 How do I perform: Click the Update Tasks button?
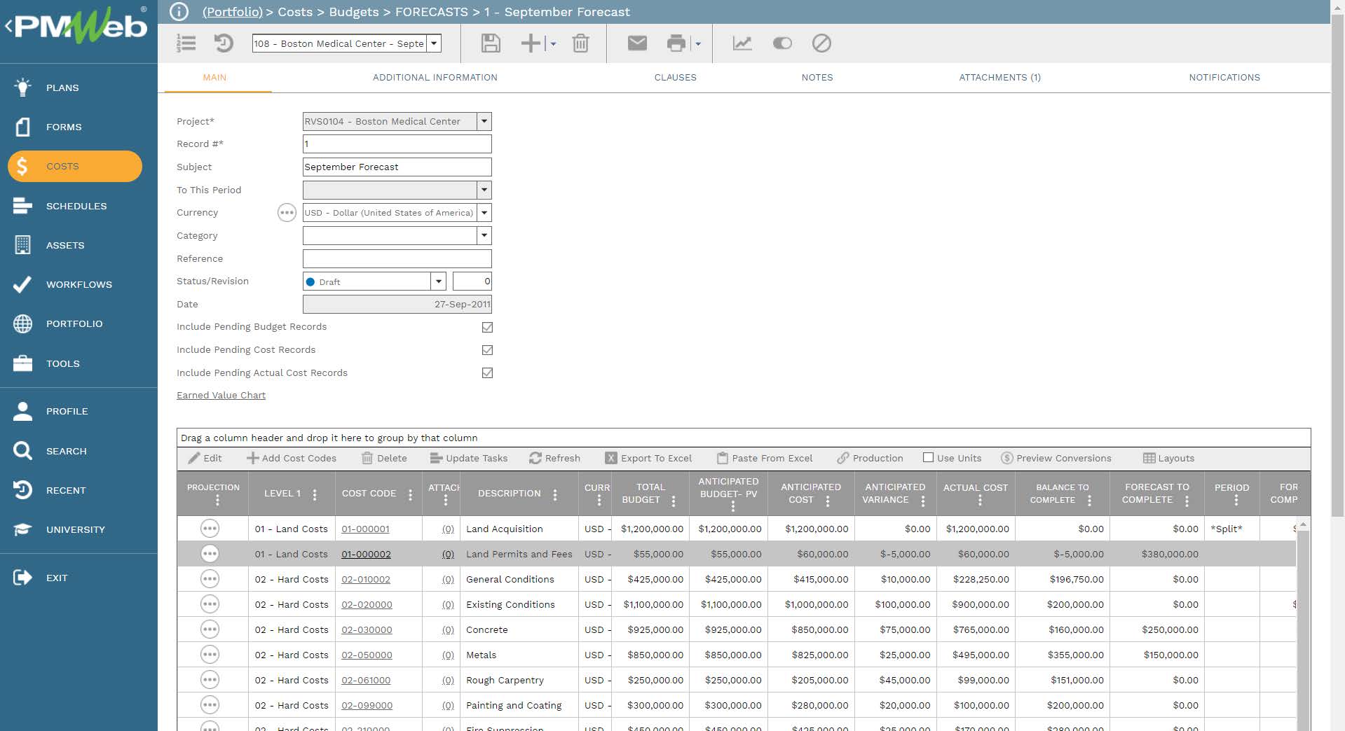pyautogui.click(x=469, y=458)
